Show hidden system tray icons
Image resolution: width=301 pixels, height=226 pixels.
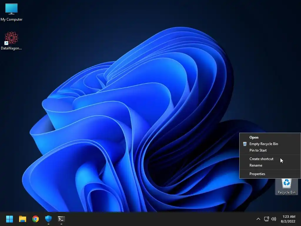pos(258,219)
